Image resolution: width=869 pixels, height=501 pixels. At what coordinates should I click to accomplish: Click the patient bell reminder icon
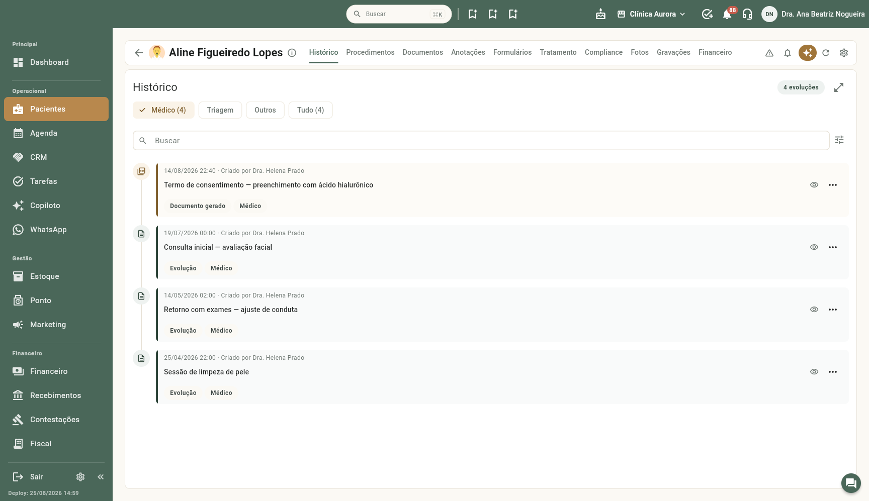(x=788, y=53)
